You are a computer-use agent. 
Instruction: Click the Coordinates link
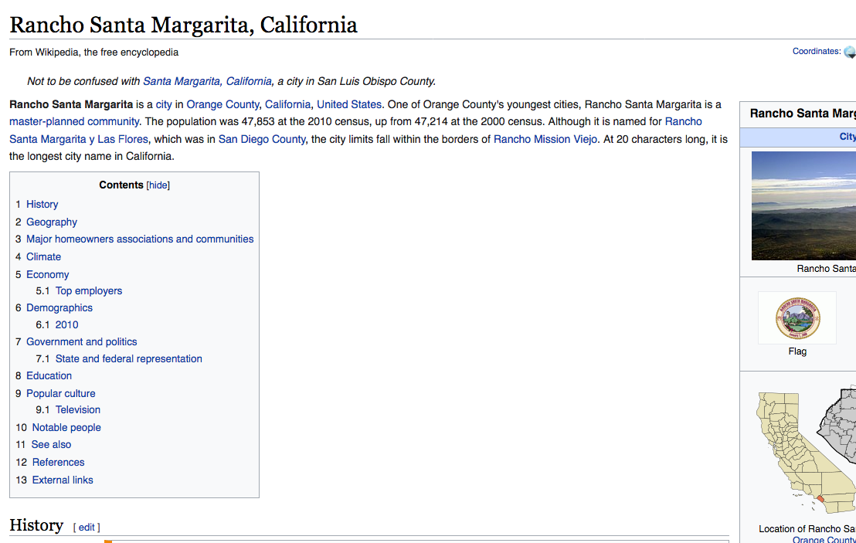pos(816,52)
